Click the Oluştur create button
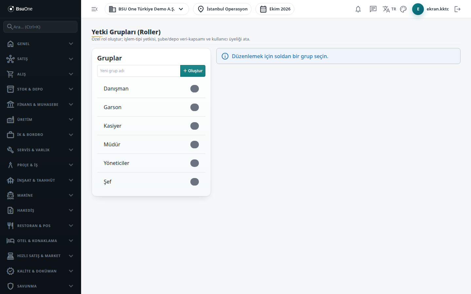The image size is (471, 294). 193,71
